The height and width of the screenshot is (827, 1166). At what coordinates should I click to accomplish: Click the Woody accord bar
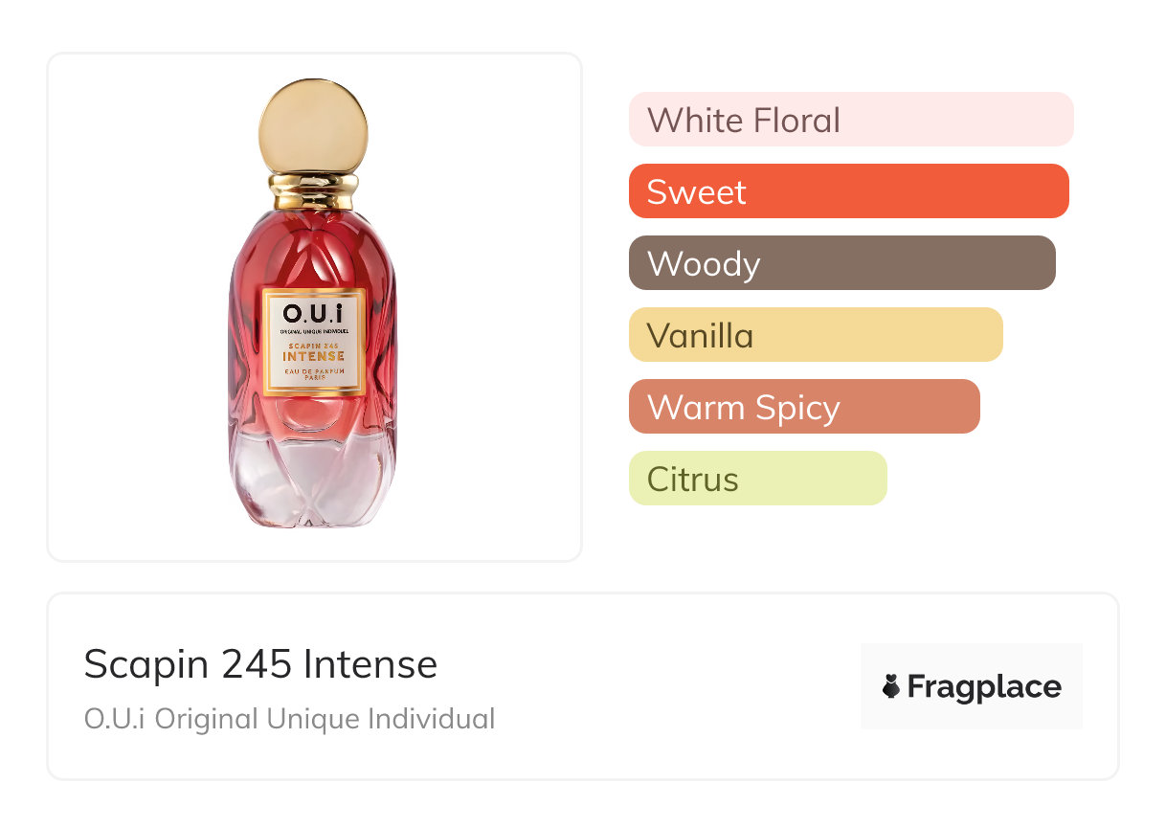click(x=841, y=263)
